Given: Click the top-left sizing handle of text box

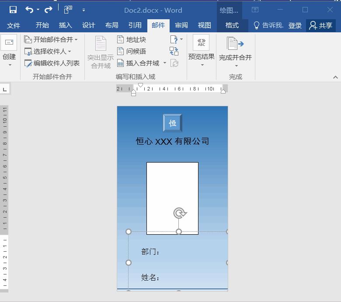Looking at the screenshot, I should click(x=129, y=232).
